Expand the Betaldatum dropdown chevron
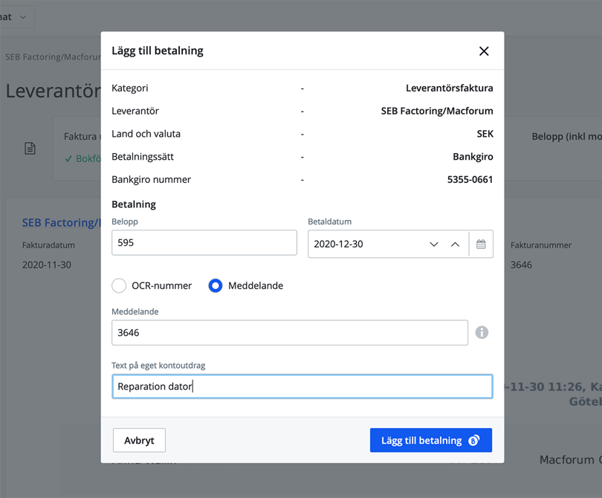This screenshot has width=602, height=498. pos(433,243)
